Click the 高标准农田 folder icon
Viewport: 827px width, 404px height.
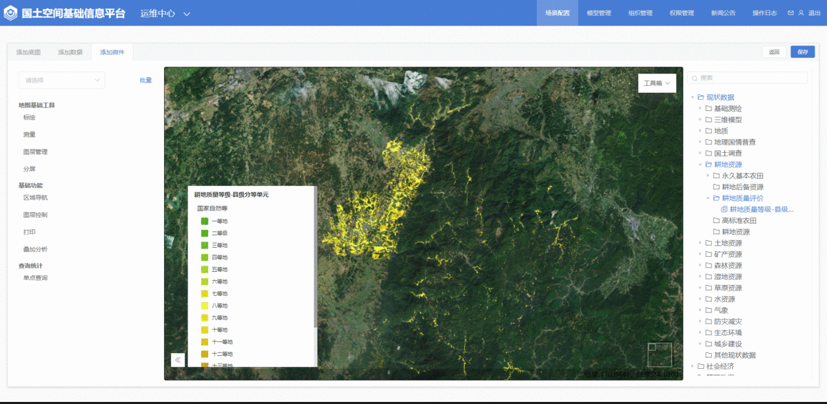[x=716, y=221]
